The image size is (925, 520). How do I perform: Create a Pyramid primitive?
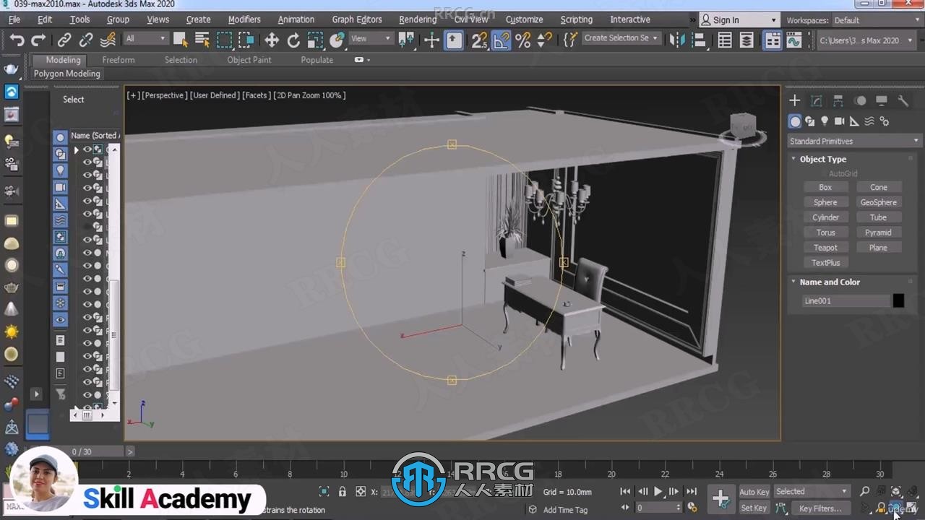point(878,233)
